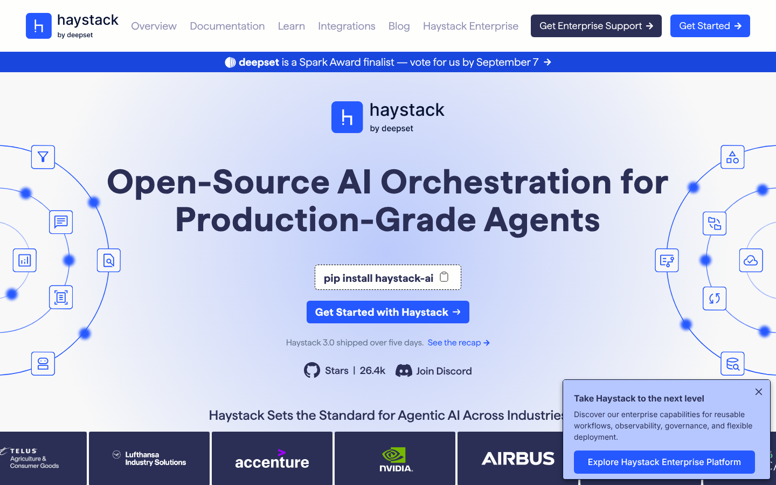The height and width of the screenshot is (485, 776).
Task: Copy the pip install command via clipboard icon
Action: 444,277
